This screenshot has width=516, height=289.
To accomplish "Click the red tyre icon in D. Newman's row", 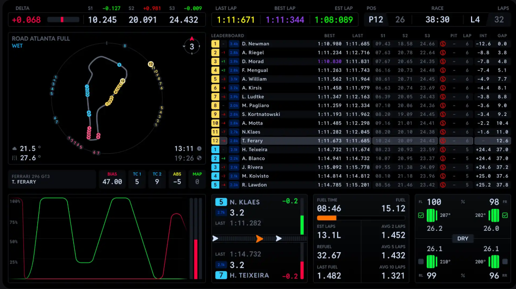I will click(442, 44).
